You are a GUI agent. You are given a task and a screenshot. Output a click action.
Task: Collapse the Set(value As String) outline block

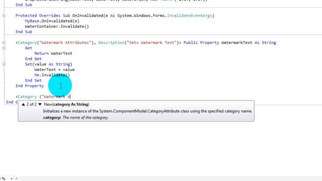pos(4,64)
